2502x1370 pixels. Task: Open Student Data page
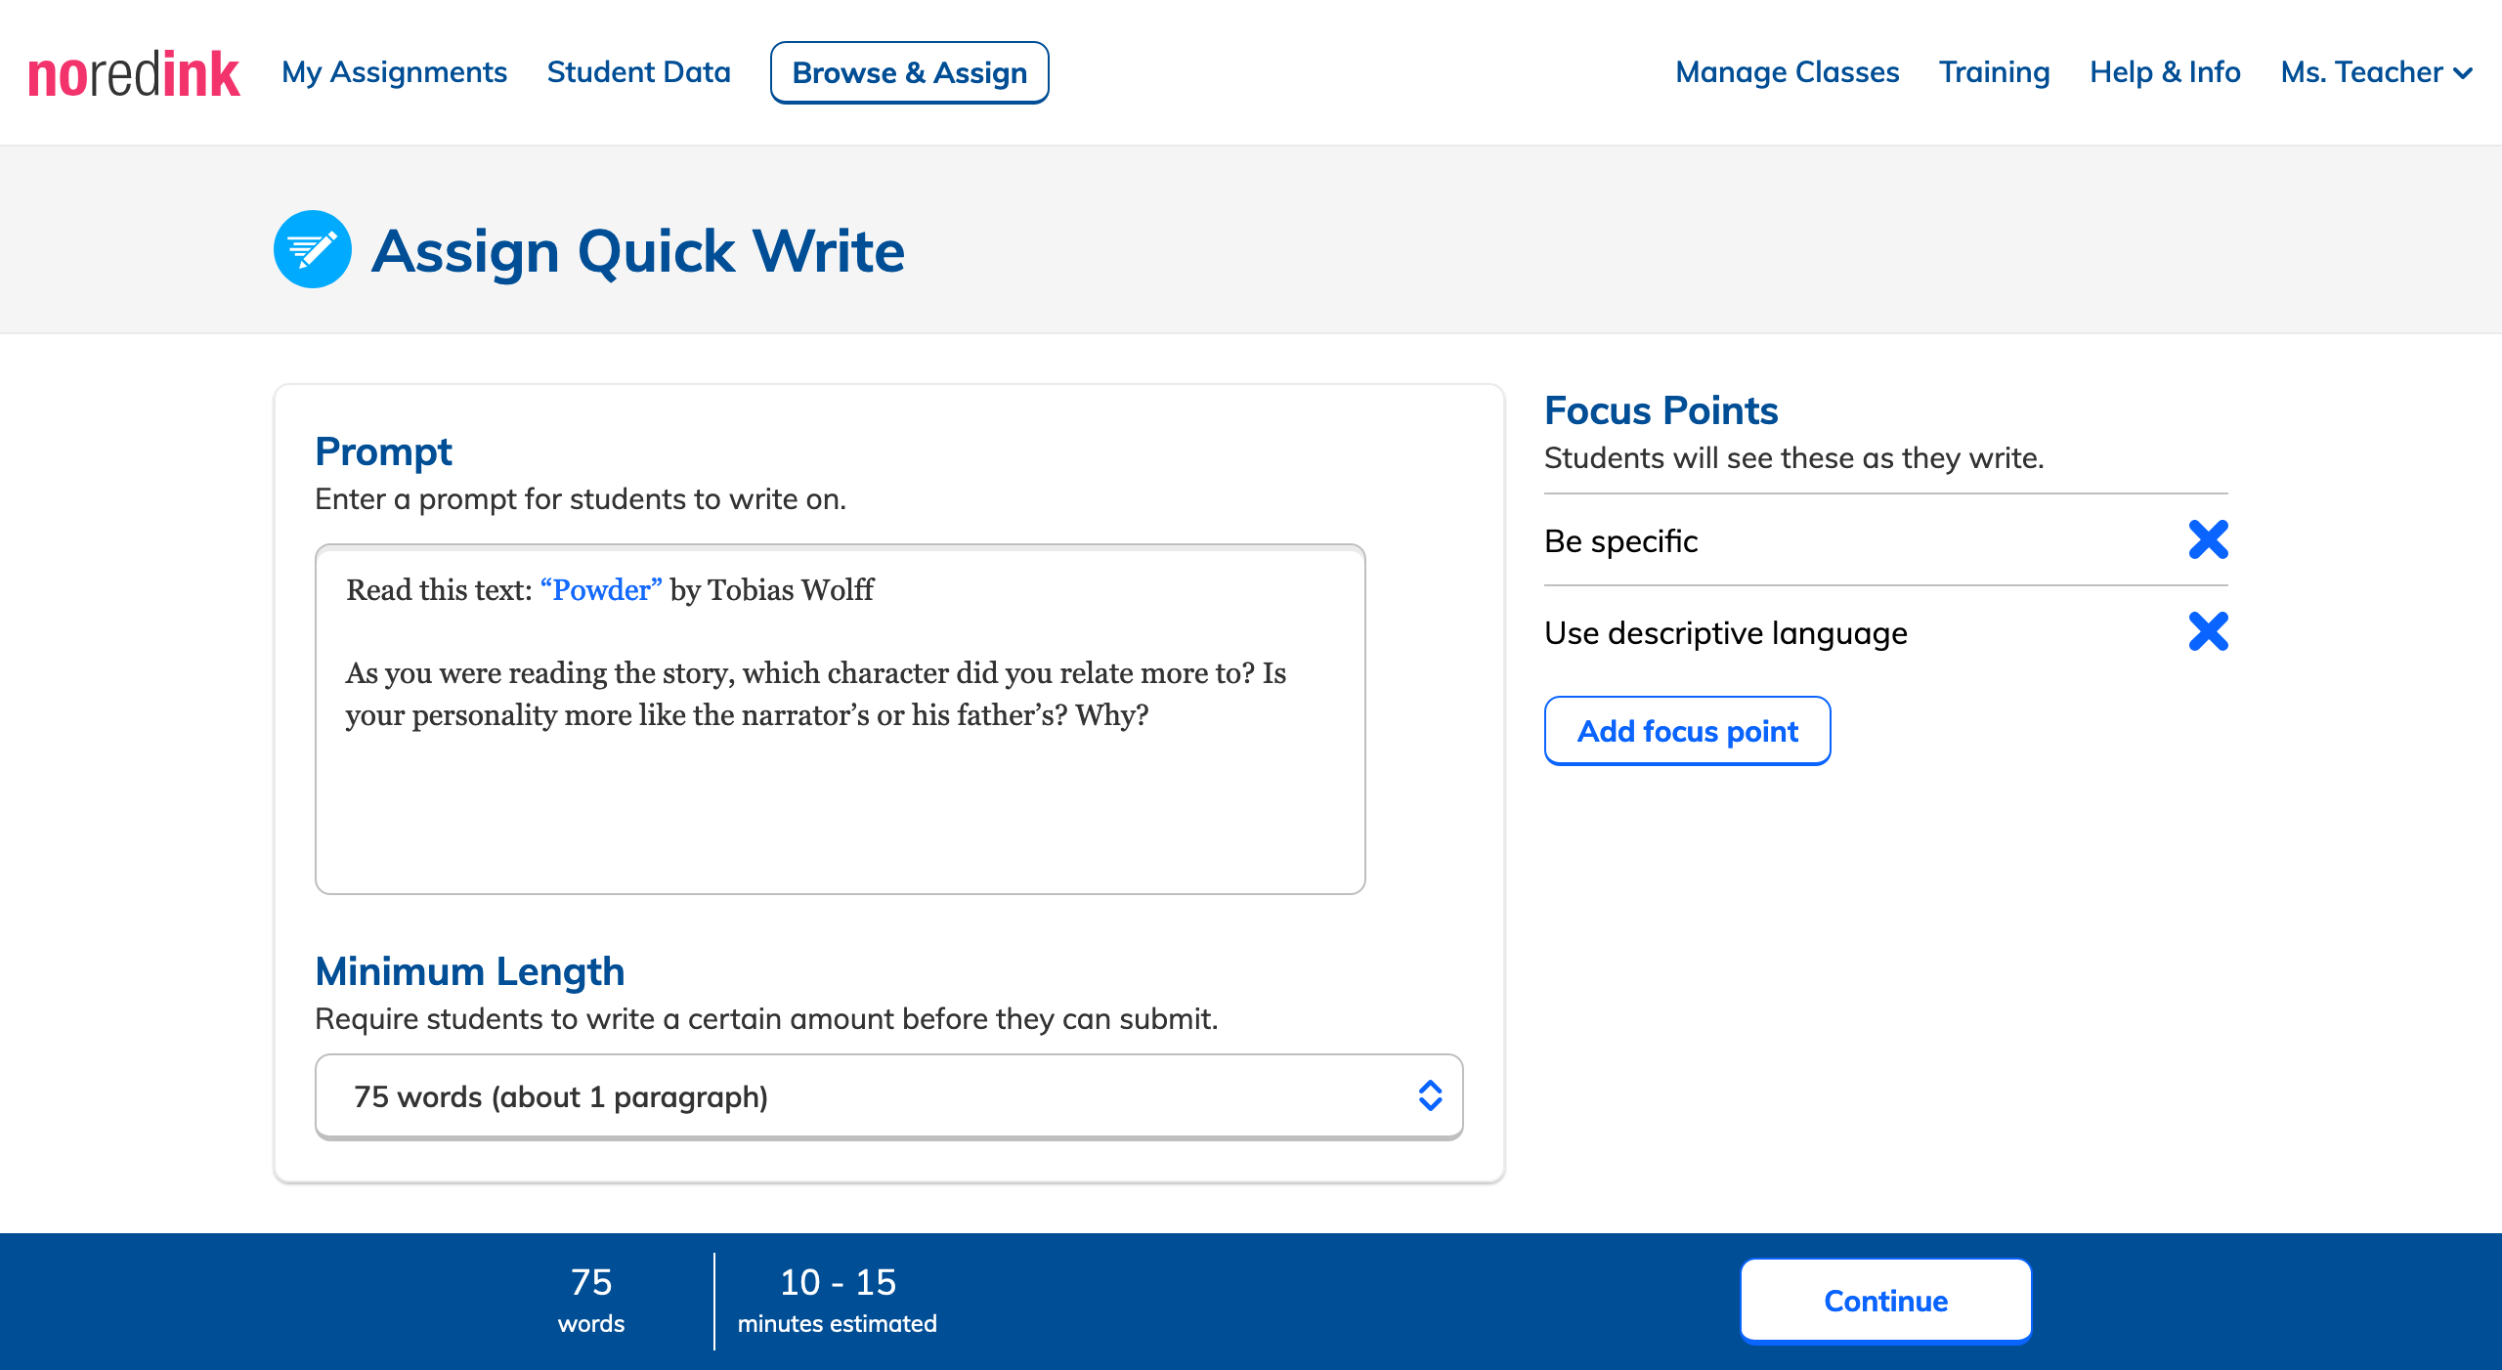click(638, 72)
